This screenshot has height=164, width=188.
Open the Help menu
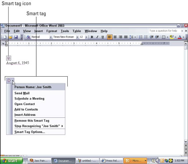(104, 31)
